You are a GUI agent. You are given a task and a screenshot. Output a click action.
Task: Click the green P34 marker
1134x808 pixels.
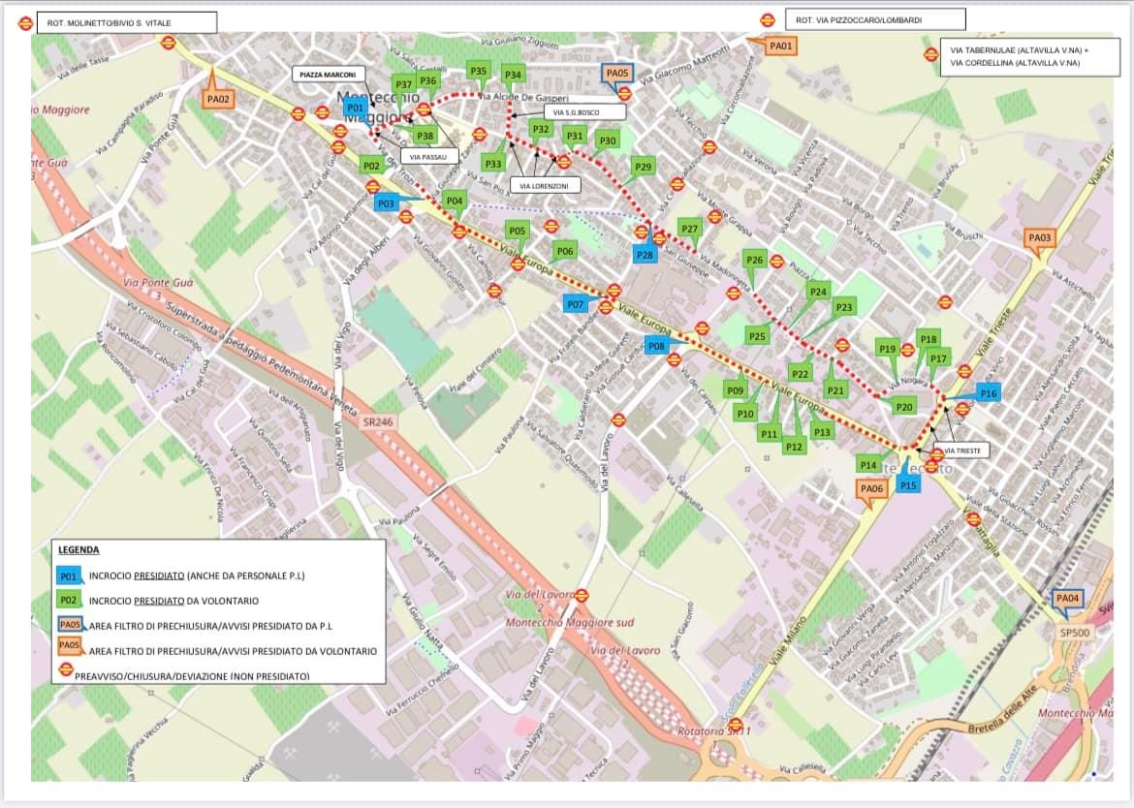click(513, 75)
